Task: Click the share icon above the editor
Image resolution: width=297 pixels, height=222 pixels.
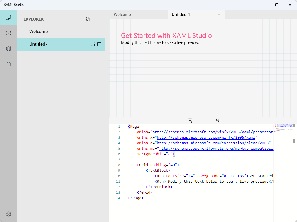Action: pos(217,120)
